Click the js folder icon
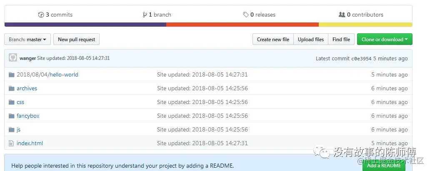The width and height of the screenshot is (430, 171). click(12, 130)
